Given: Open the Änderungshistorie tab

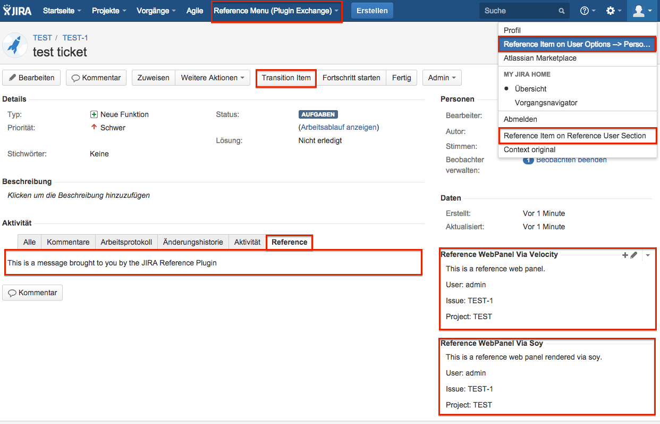Looking at the screenshot, I should click(x=193, y=242).
